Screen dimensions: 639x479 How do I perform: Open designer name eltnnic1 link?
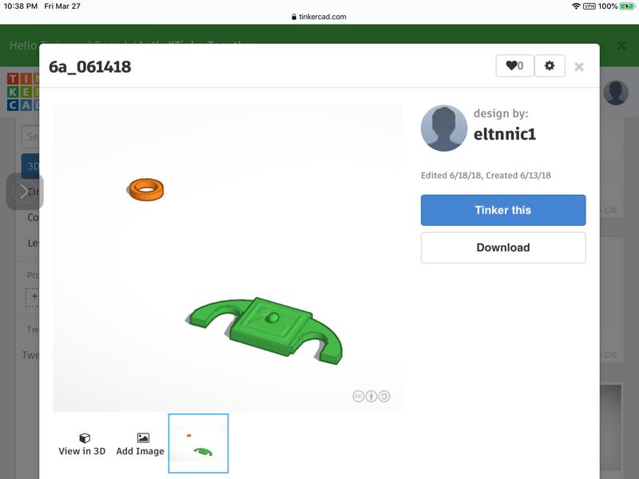[x=505, y=134]
